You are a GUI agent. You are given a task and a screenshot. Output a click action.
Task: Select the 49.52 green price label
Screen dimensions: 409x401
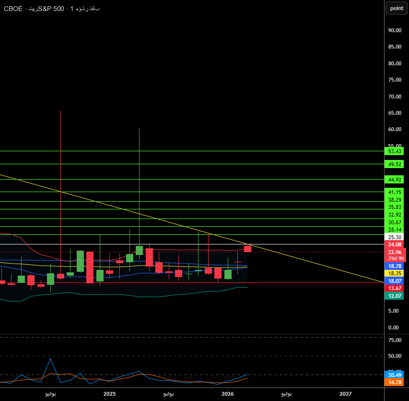(x=395, y=164)
